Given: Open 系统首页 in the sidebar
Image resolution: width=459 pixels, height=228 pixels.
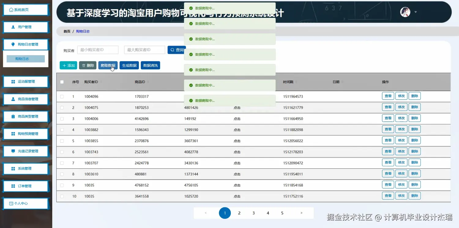Looking at the screenshot, I should coord(25,10).
